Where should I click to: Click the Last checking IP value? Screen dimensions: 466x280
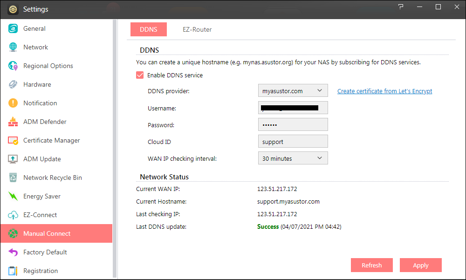tap(277, 214)
